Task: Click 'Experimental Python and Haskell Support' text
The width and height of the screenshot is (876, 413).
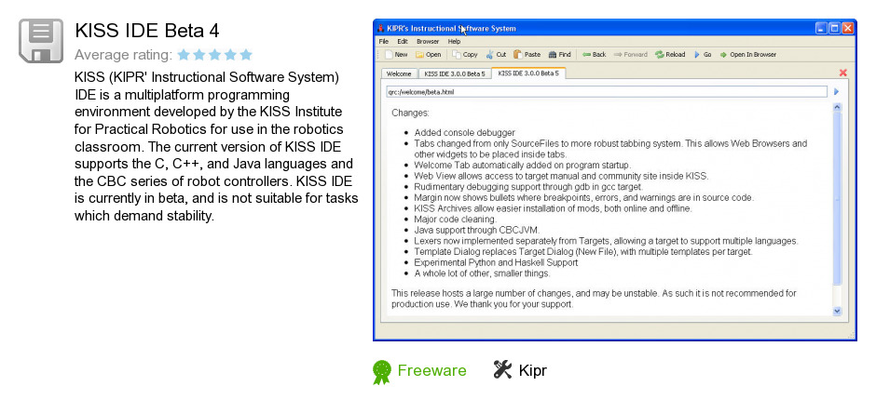Action: (x=496, y=262)
